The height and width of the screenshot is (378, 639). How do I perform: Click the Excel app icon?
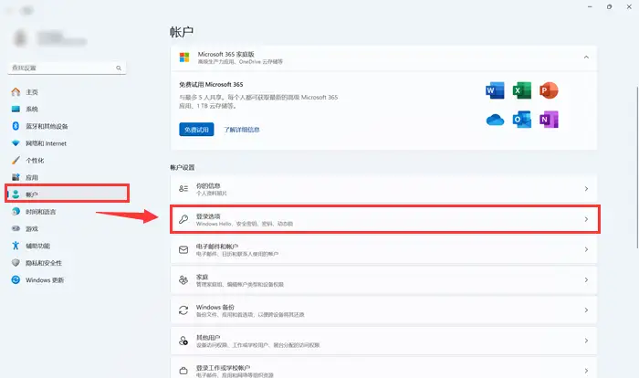[x=521, y=90]
